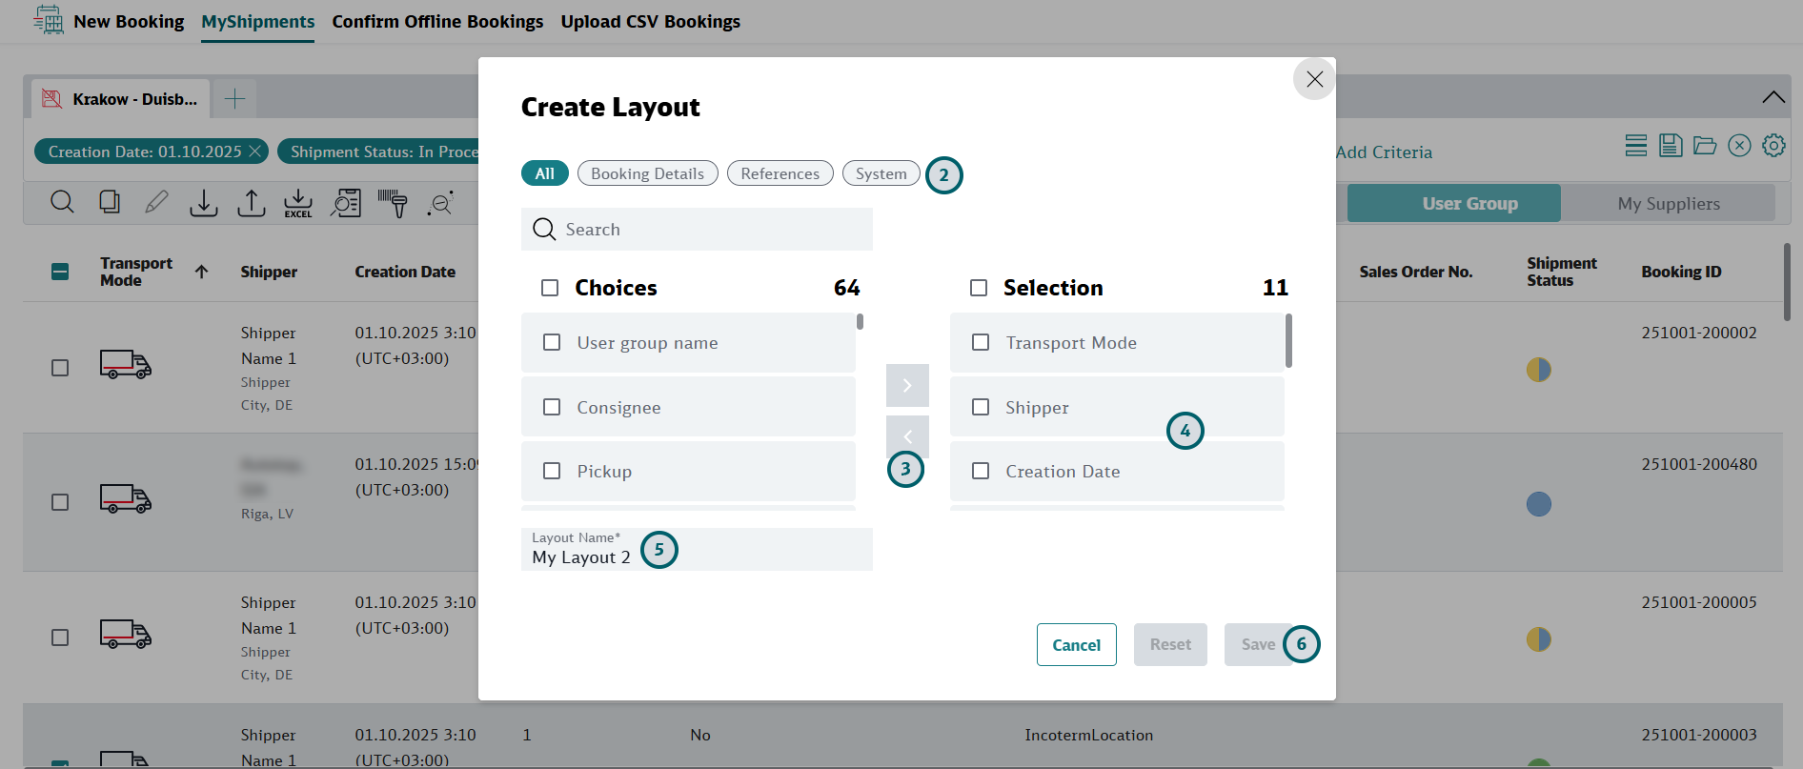Switch to the My Suppliers view

pyautogui.click(x=1668, y=204)
